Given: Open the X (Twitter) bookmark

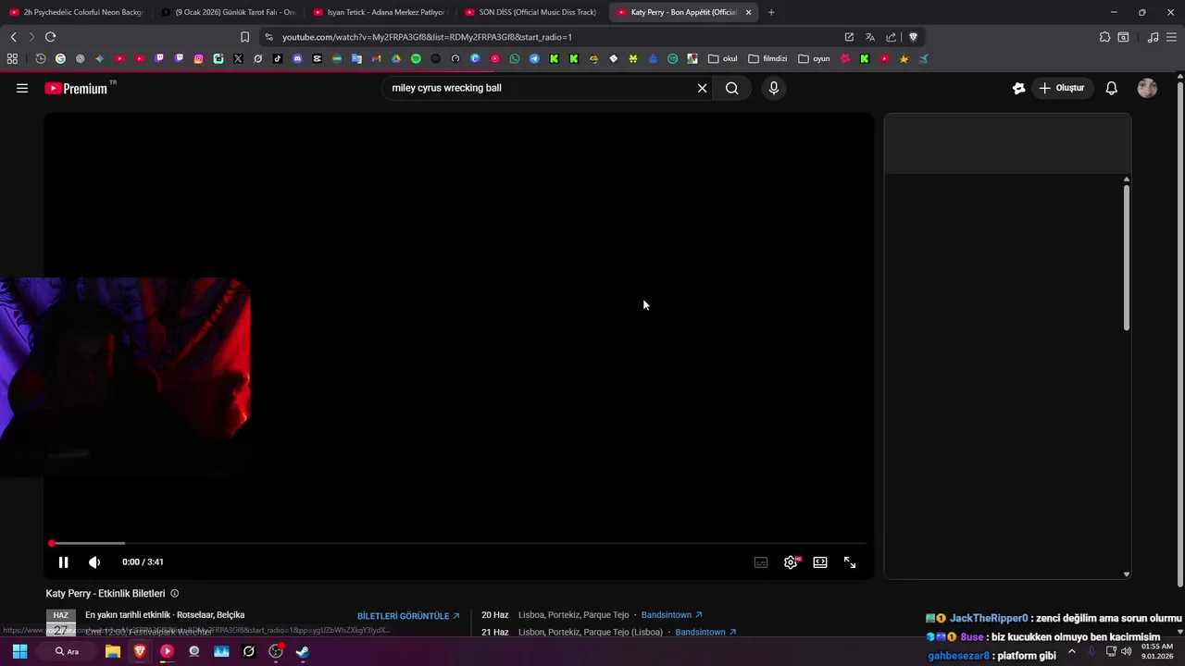Looking at the screenshot, I should [x=238, y=58].
